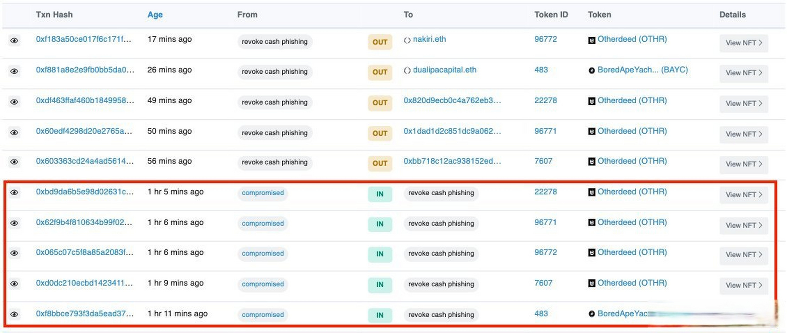Viewport: 787px width, 333px height.
Task: Open transaction hash 0xf8bbce793f3da5ead37
Action: (85, 313)
